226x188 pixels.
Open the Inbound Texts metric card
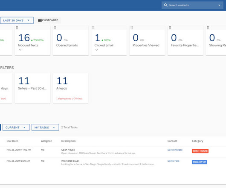(32, 41)
